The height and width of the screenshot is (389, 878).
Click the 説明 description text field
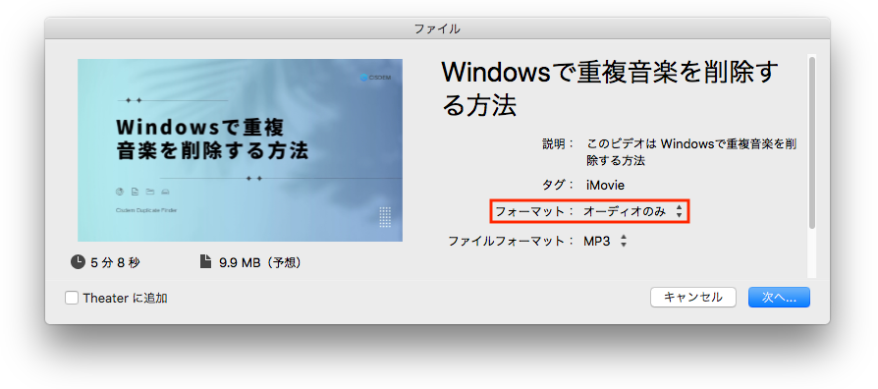click(x=691, y=152)
